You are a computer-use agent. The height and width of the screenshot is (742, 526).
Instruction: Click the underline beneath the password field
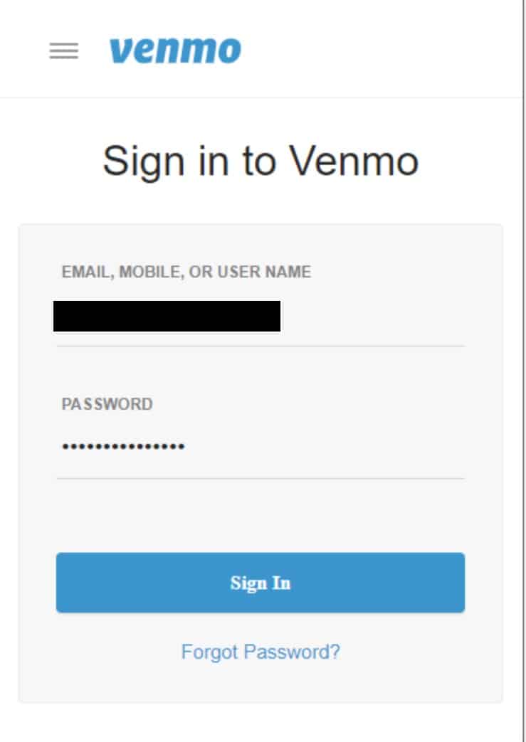coord(261,478)
